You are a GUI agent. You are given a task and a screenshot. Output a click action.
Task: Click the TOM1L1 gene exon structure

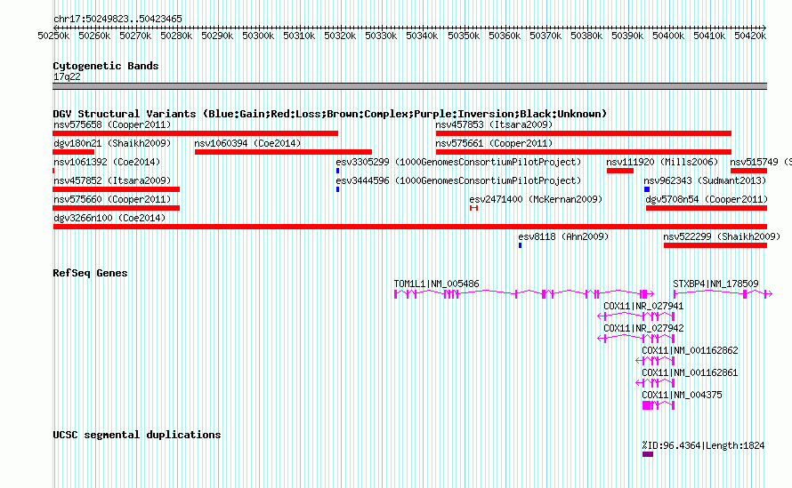coord(524,293)
